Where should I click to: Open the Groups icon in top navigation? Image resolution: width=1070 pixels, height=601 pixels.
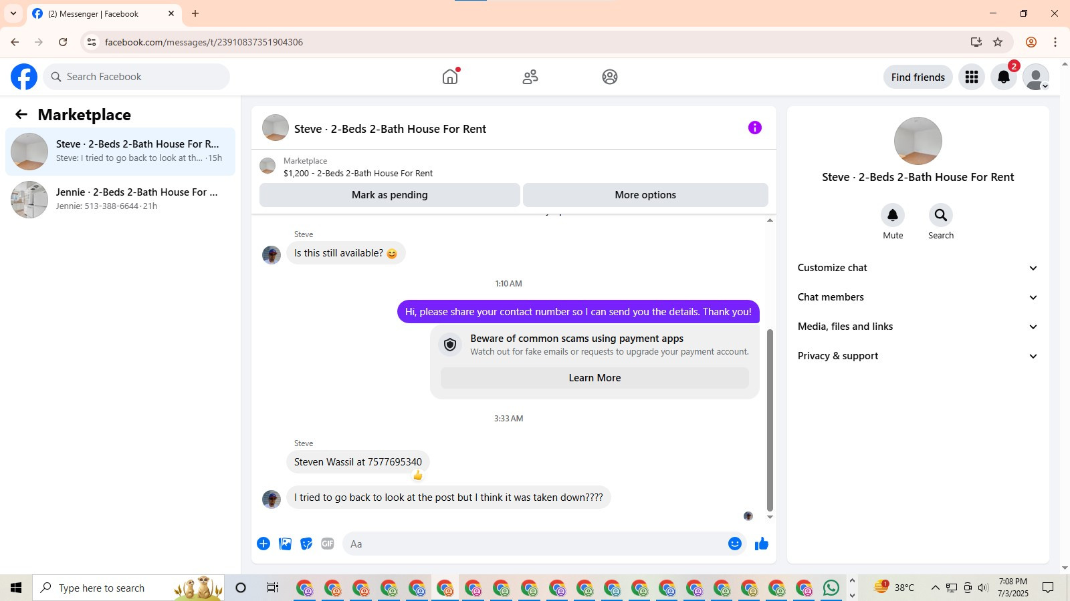click(610, 77)
